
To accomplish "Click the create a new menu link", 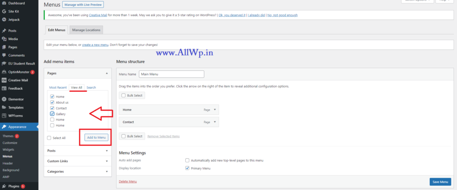I will [96, 45].
